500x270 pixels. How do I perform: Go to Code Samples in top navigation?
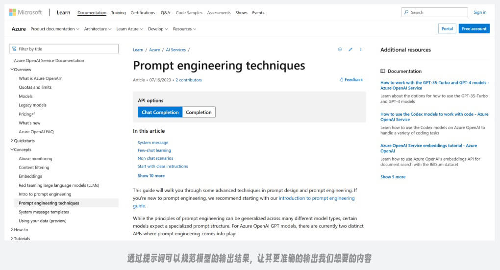click(189, 13)
